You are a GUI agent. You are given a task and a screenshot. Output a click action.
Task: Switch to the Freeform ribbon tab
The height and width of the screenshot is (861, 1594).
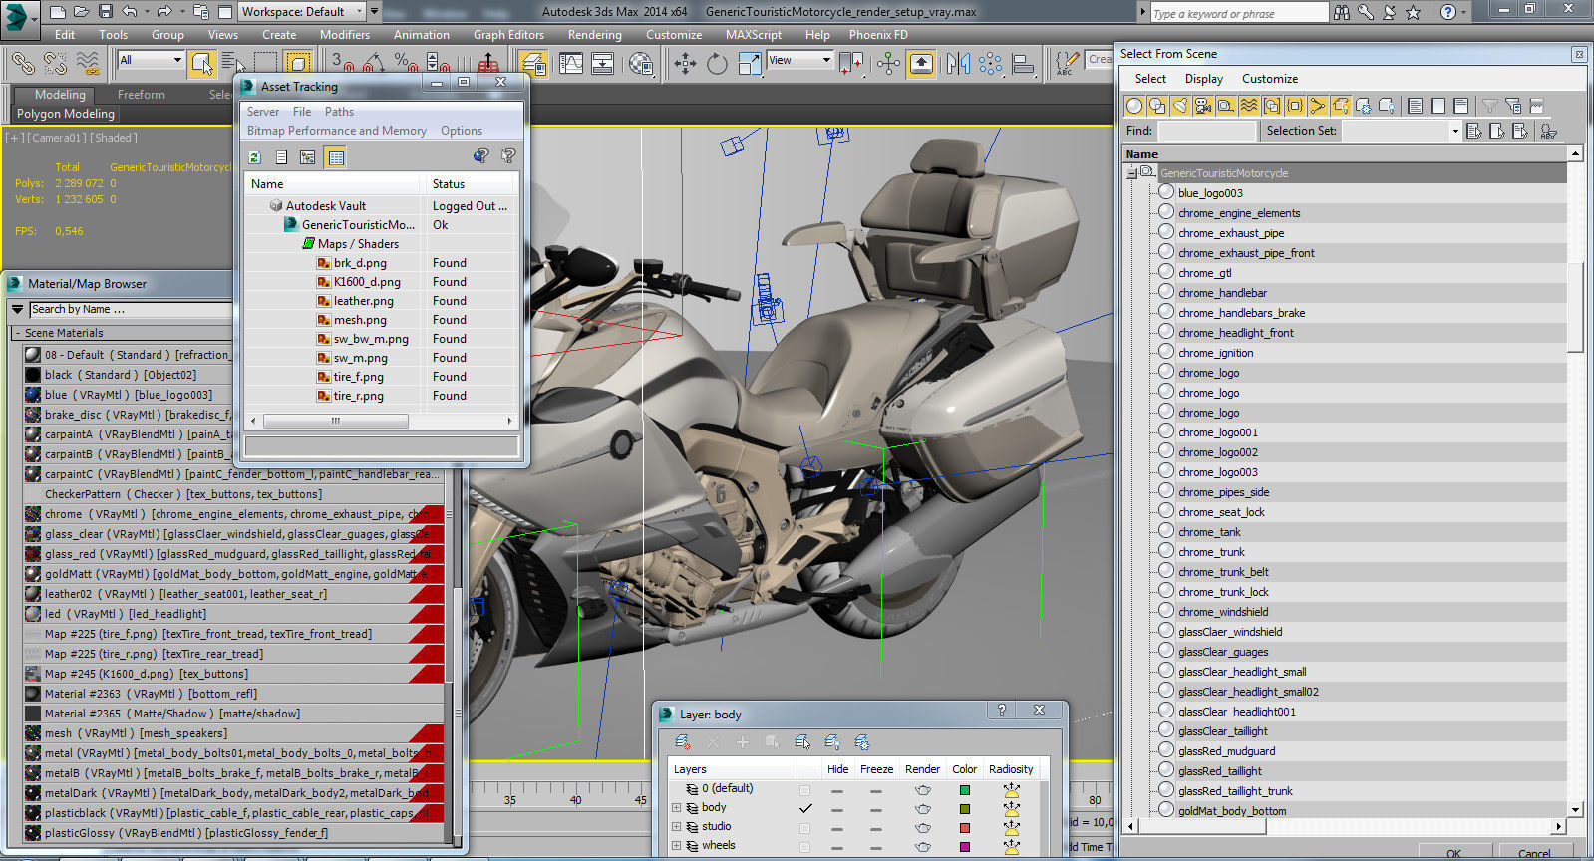tap(142, 95)
